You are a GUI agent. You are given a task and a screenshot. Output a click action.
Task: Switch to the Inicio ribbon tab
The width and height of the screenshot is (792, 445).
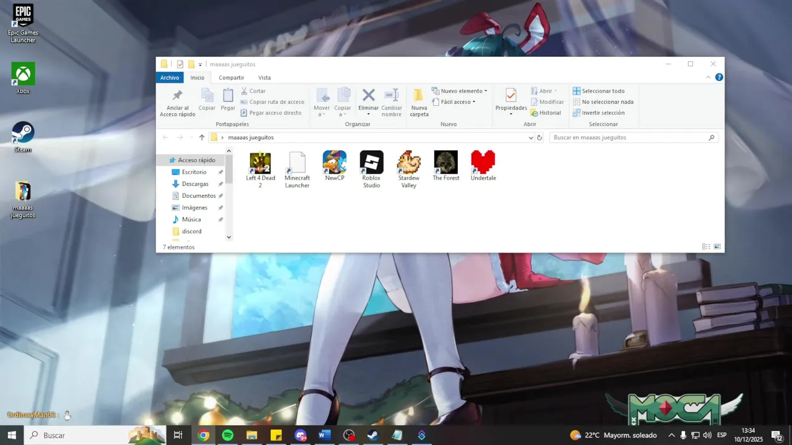(x=197, y=77)
